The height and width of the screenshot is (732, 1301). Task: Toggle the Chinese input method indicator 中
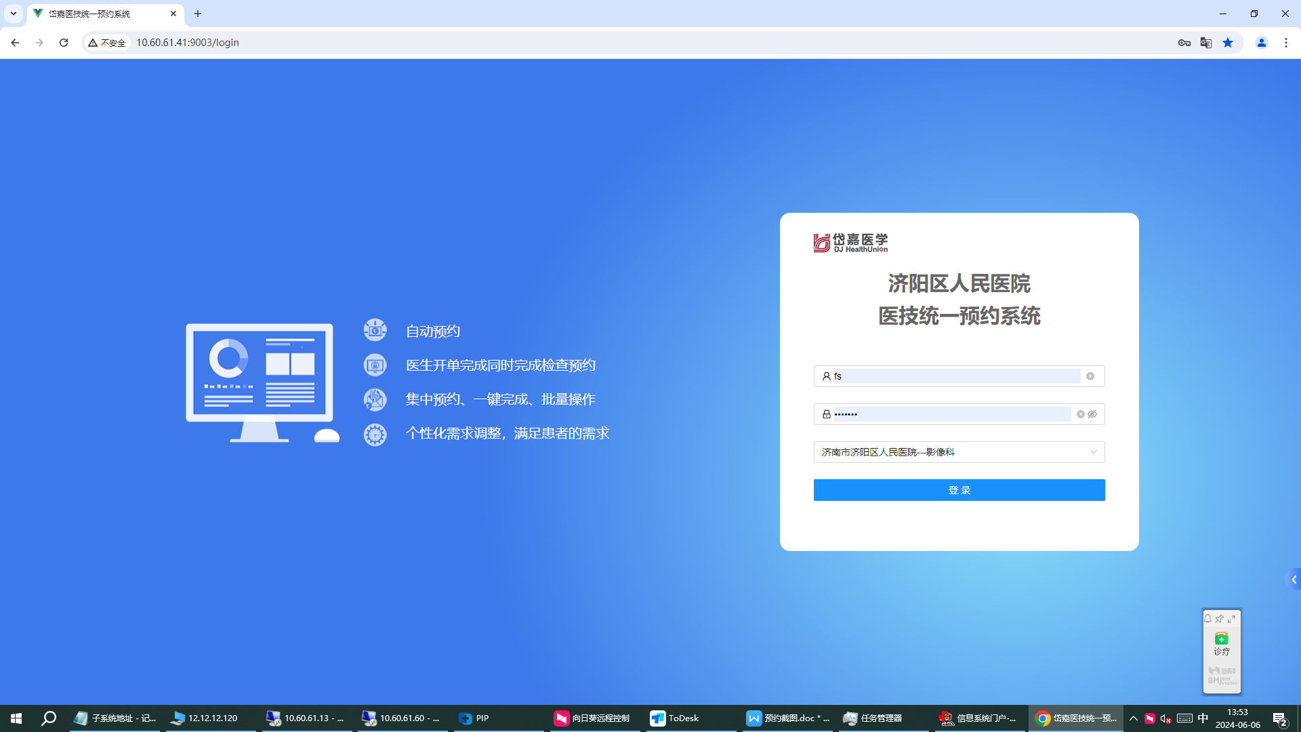1203,718
